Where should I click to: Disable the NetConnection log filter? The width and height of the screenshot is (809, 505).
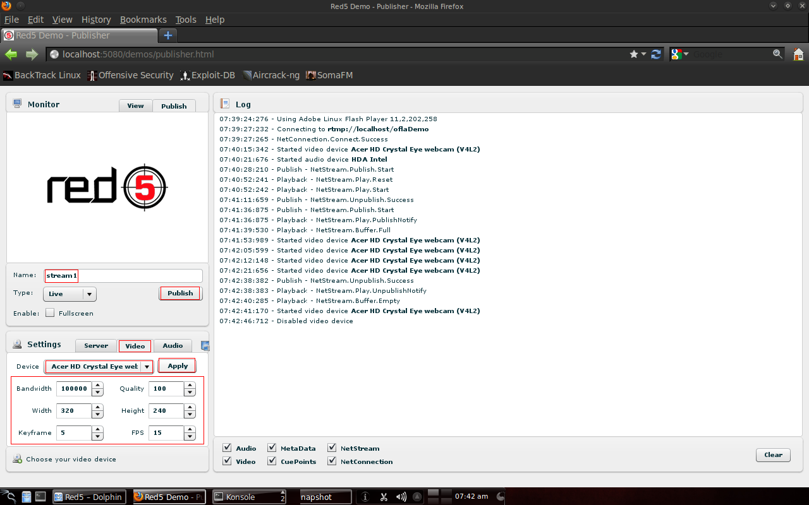[x=332, y=461]
